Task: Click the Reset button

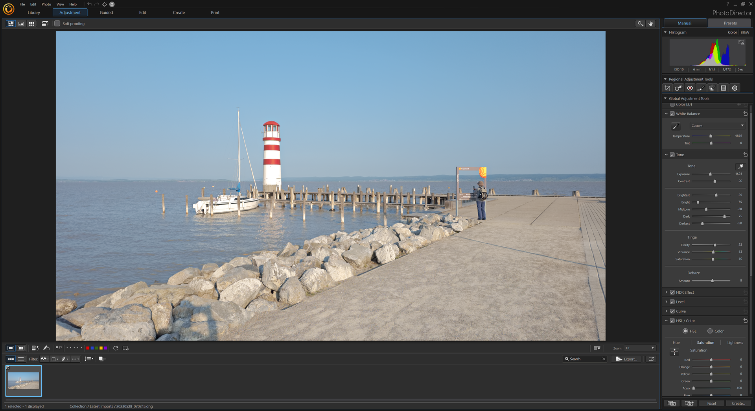Action: point(711,404)
